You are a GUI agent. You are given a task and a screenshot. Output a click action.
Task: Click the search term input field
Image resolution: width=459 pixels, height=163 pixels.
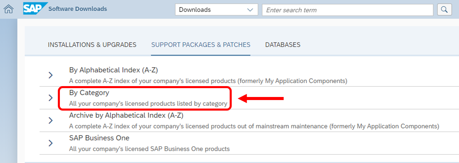(347, 10)
